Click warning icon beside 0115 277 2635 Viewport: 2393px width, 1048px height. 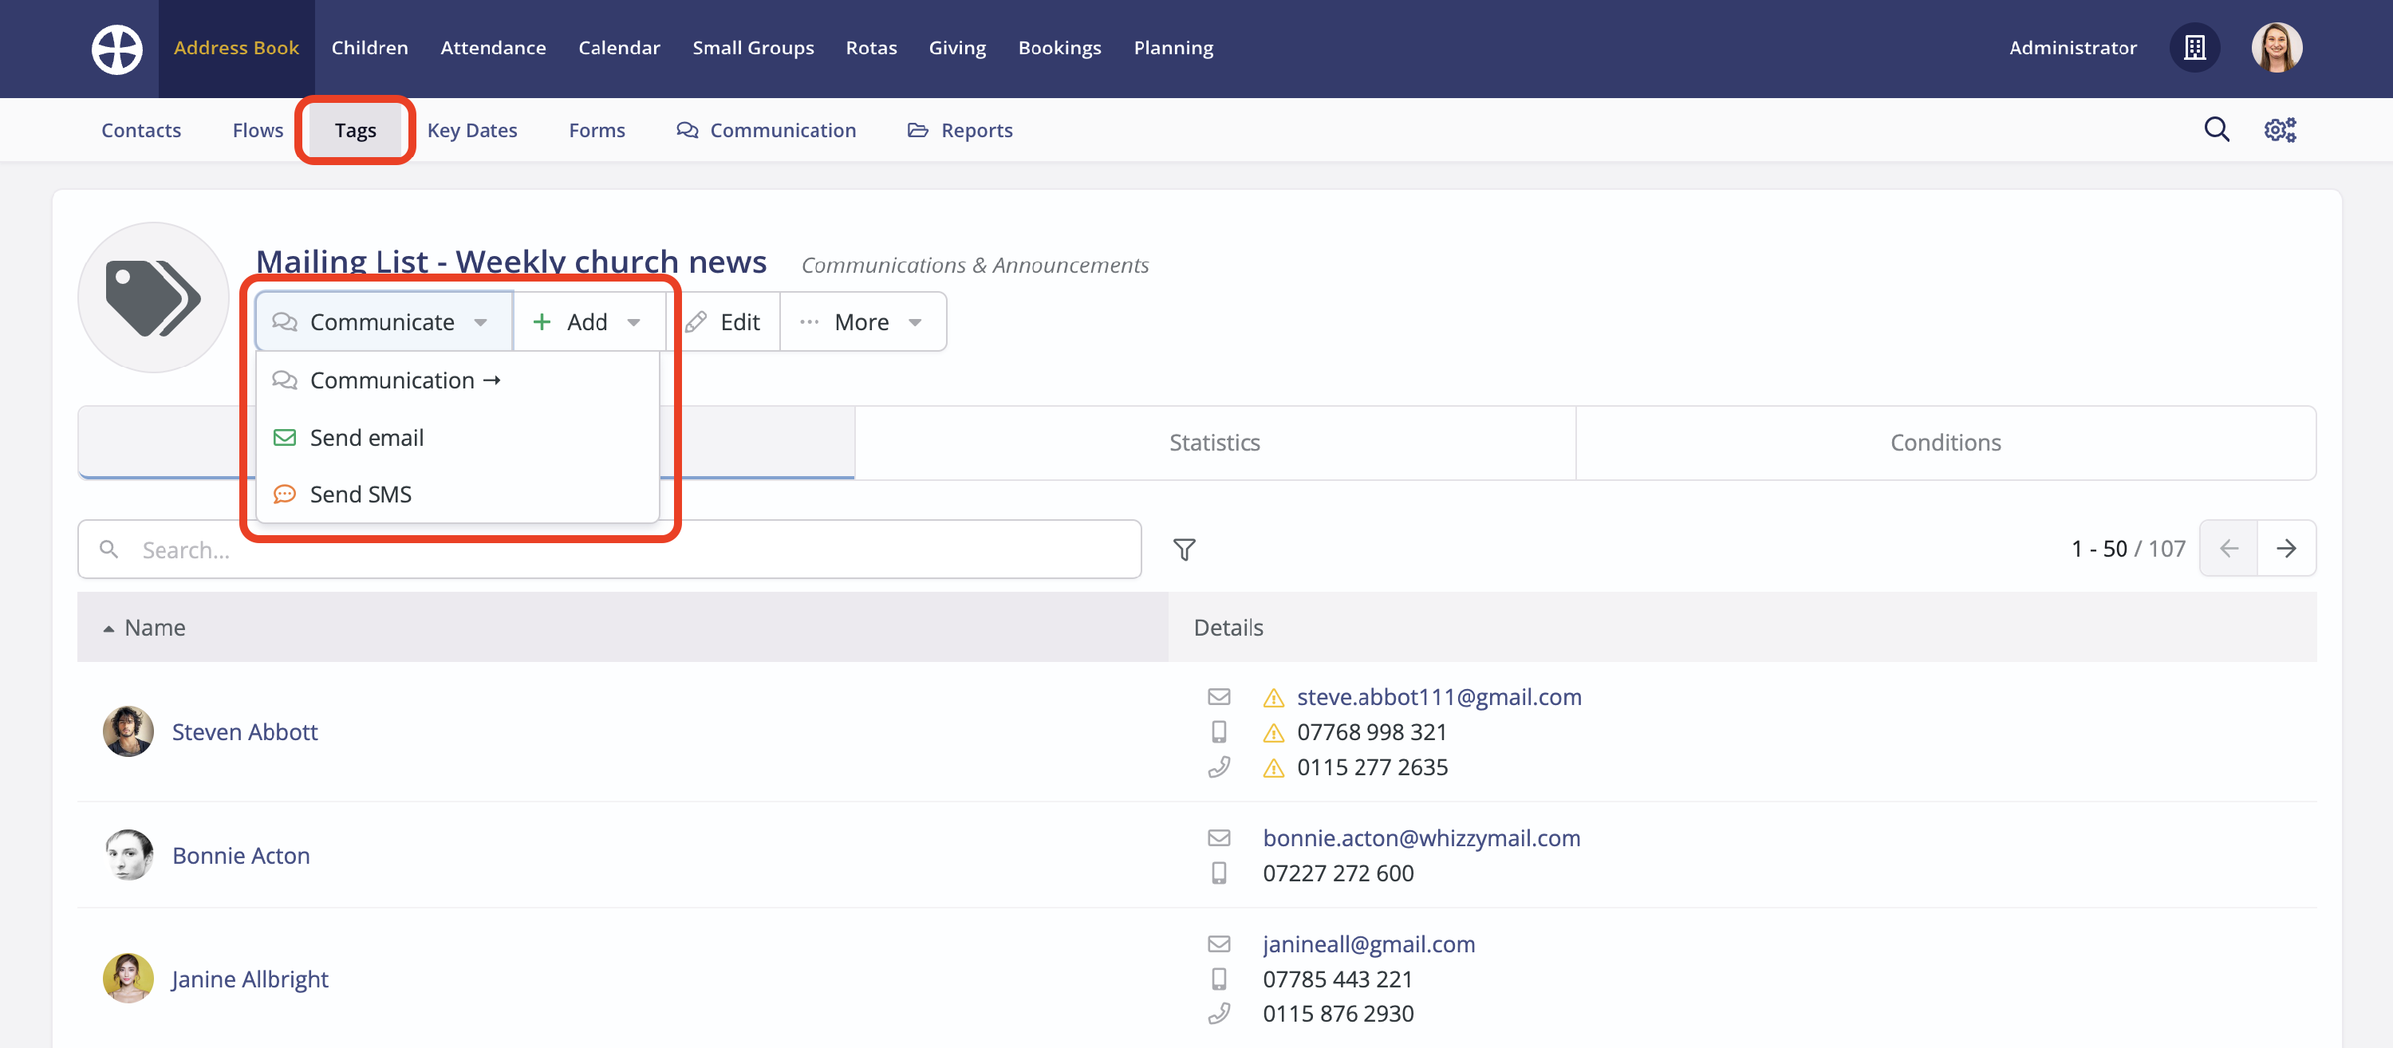1274,768
